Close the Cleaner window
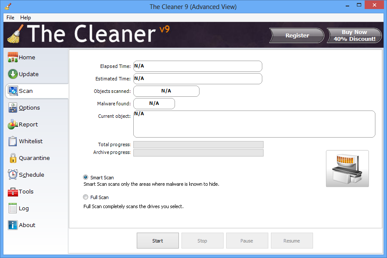Image resolution: width=387 pixels, height=258 pixels. pos(375,5)
